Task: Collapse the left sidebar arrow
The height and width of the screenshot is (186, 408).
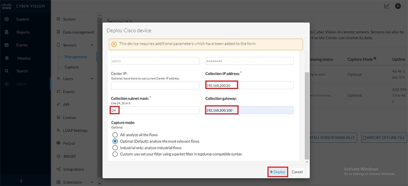Action: click(21, 181)
